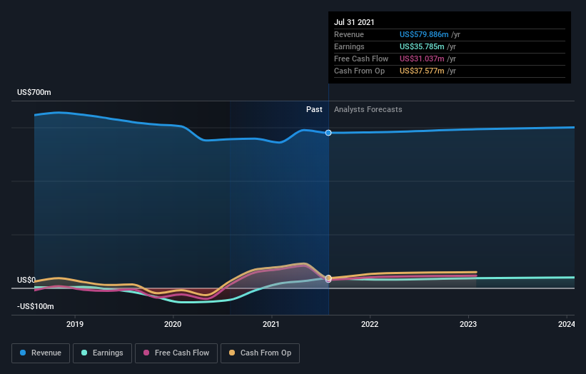Click the US$579.886m revenue value
Image resolution: width=586 pixels, height=374 pixels.
(424, 34)
